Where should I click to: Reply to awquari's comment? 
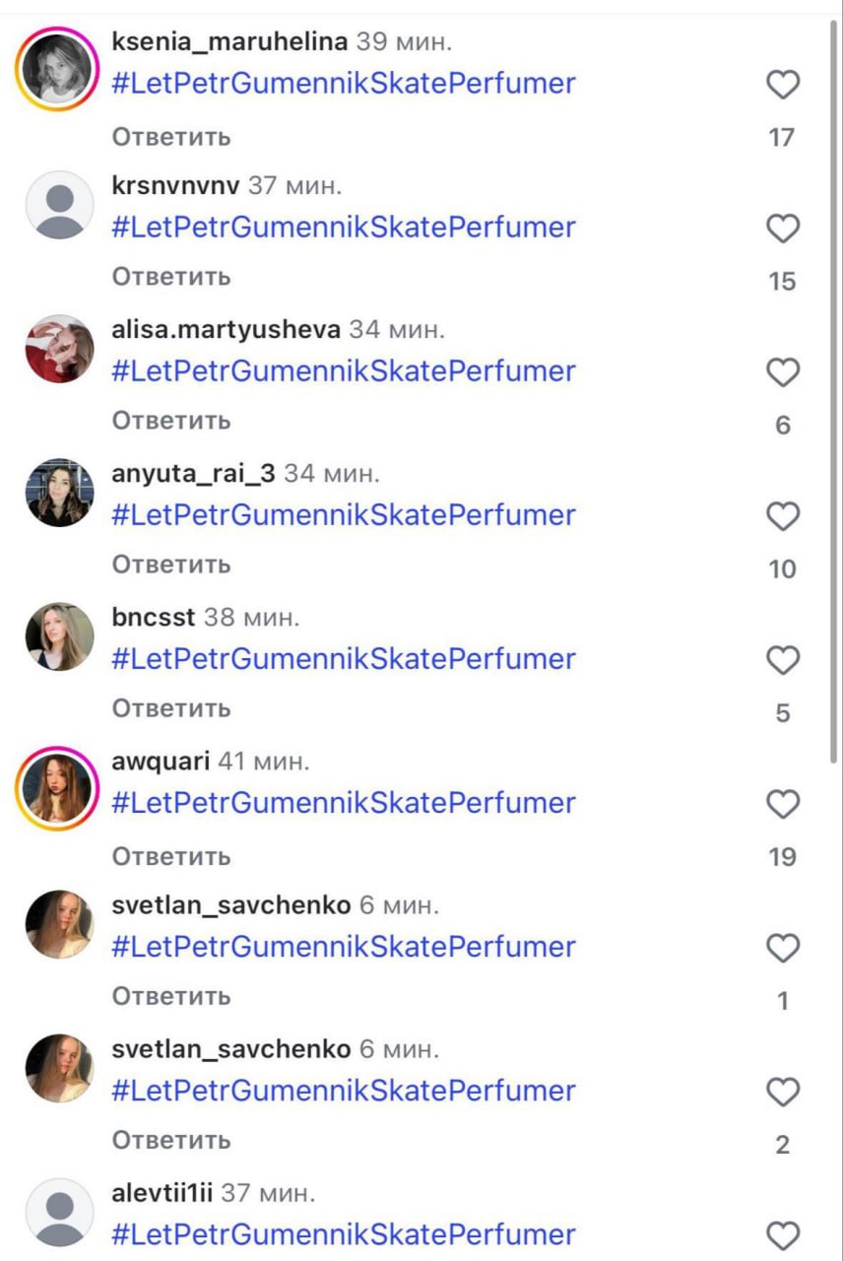(171, 856)
